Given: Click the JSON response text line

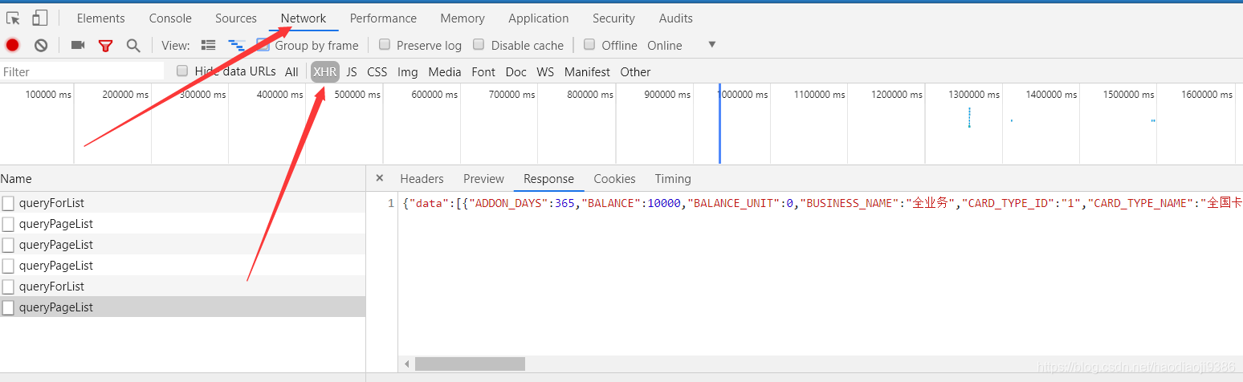Looking at the screenshot, I should tap(821, 203).
